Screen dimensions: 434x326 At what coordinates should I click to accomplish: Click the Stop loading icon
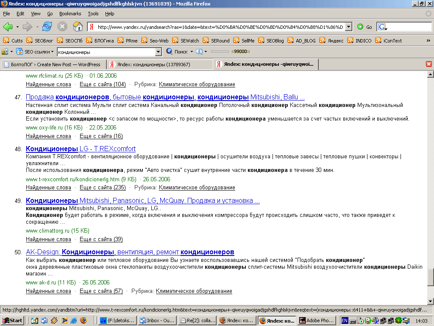62,27
